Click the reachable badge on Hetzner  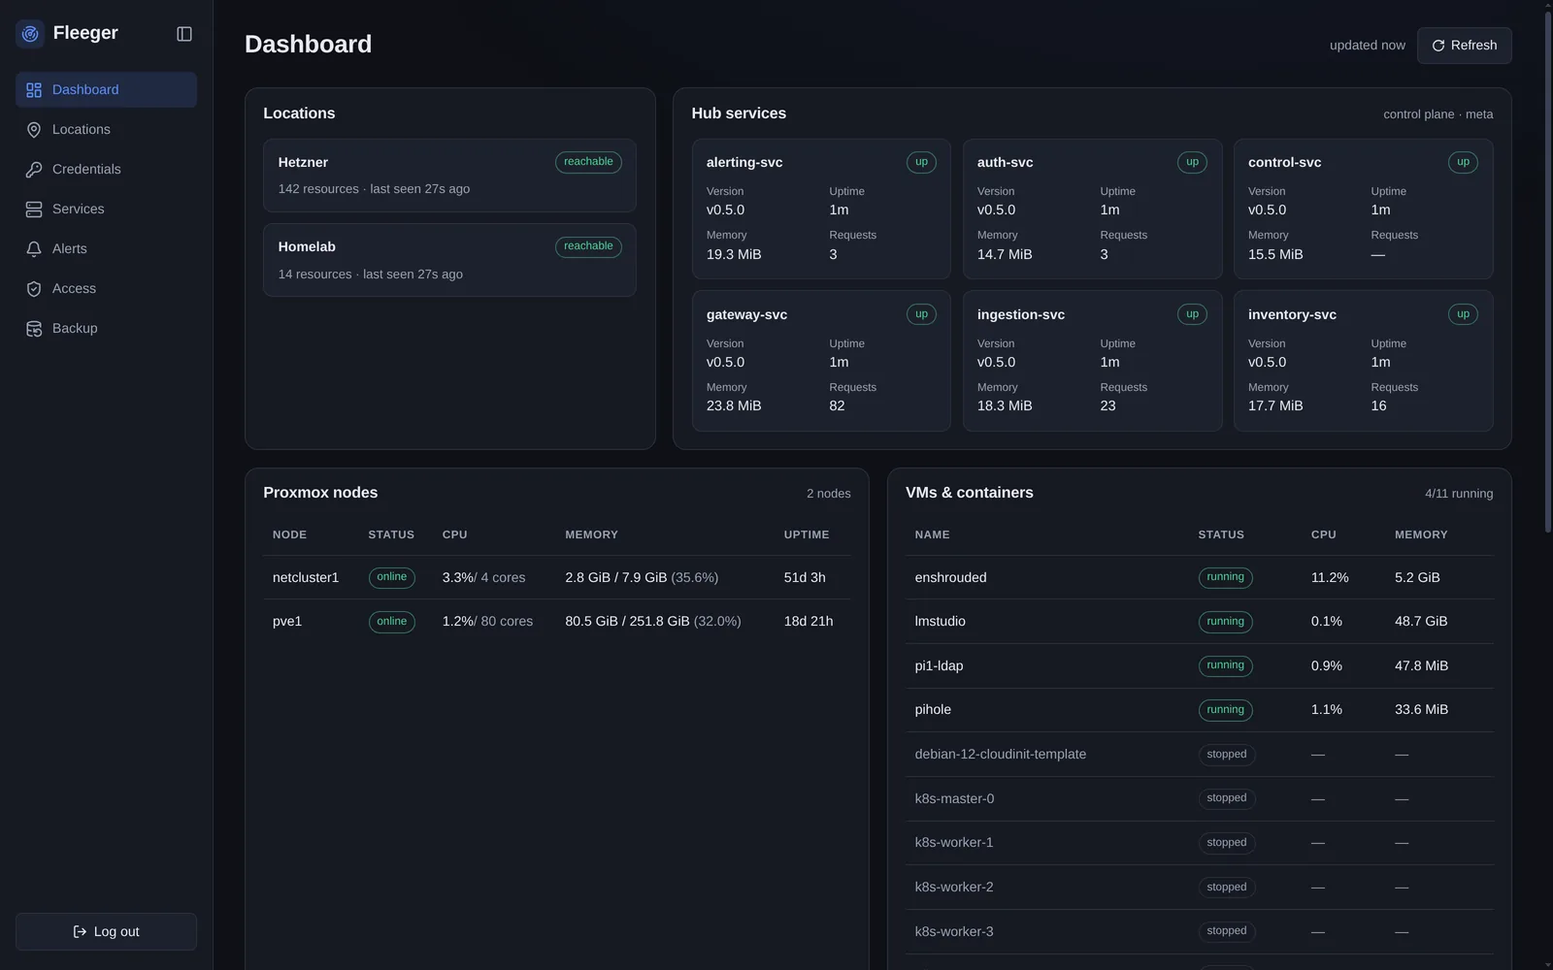pos(588,162)
